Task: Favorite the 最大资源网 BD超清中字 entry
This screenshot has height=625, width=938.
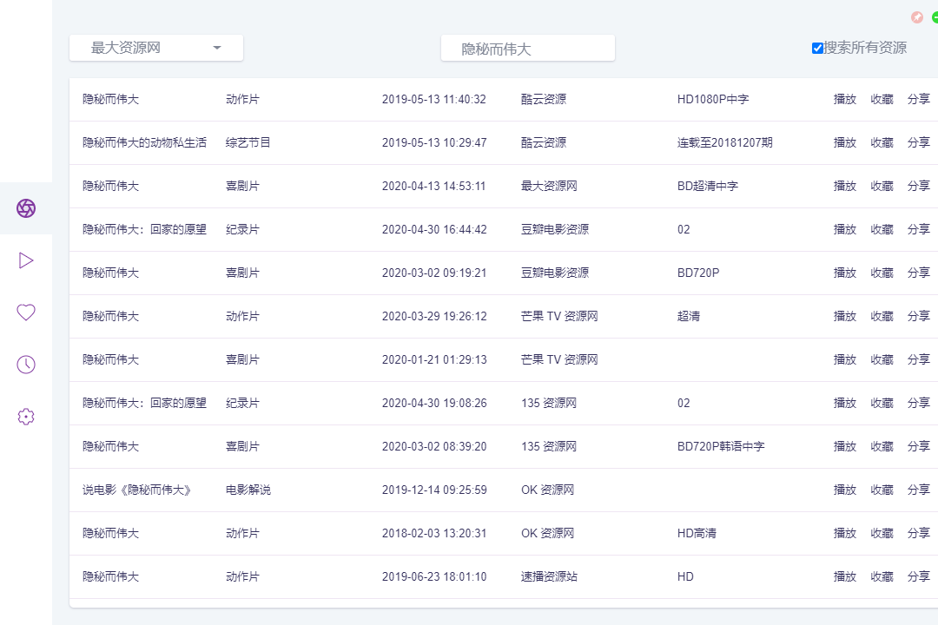Action: (882, 186)
